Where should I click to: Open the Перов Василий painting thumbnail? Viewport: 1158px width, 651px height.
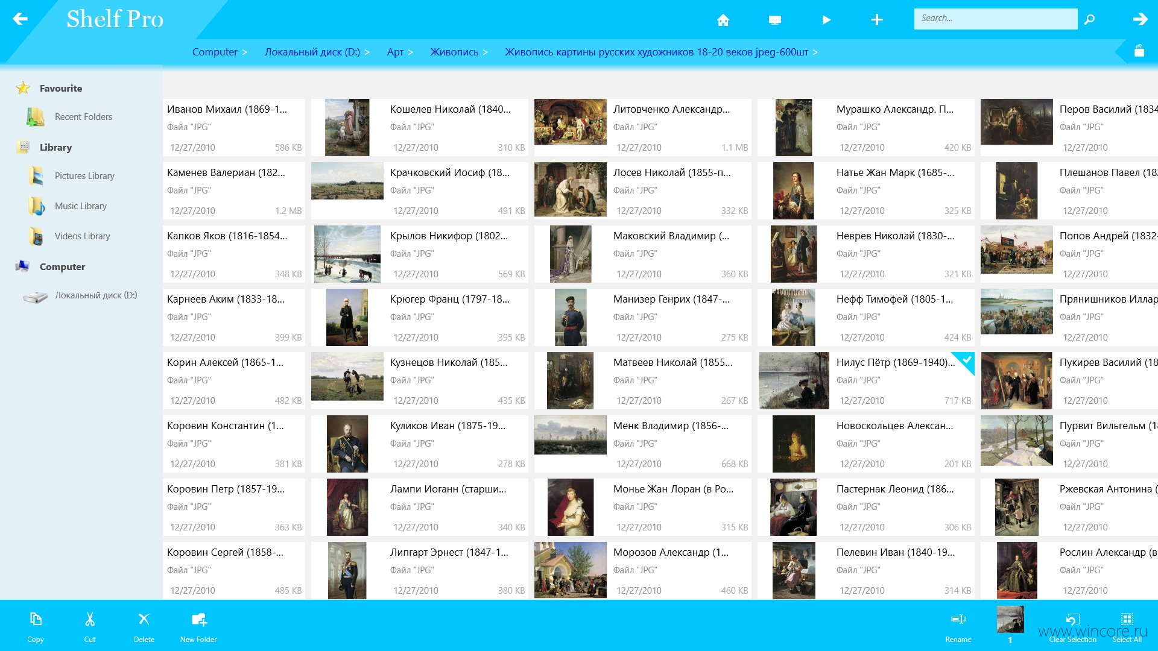click(x=1017, y=122)
